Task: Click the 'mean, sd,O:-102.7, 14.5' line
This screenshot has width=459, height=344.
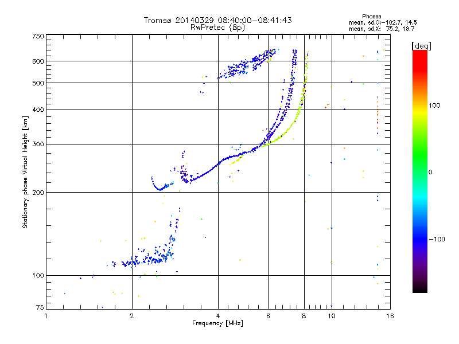Action: click(x=383, y=22)
